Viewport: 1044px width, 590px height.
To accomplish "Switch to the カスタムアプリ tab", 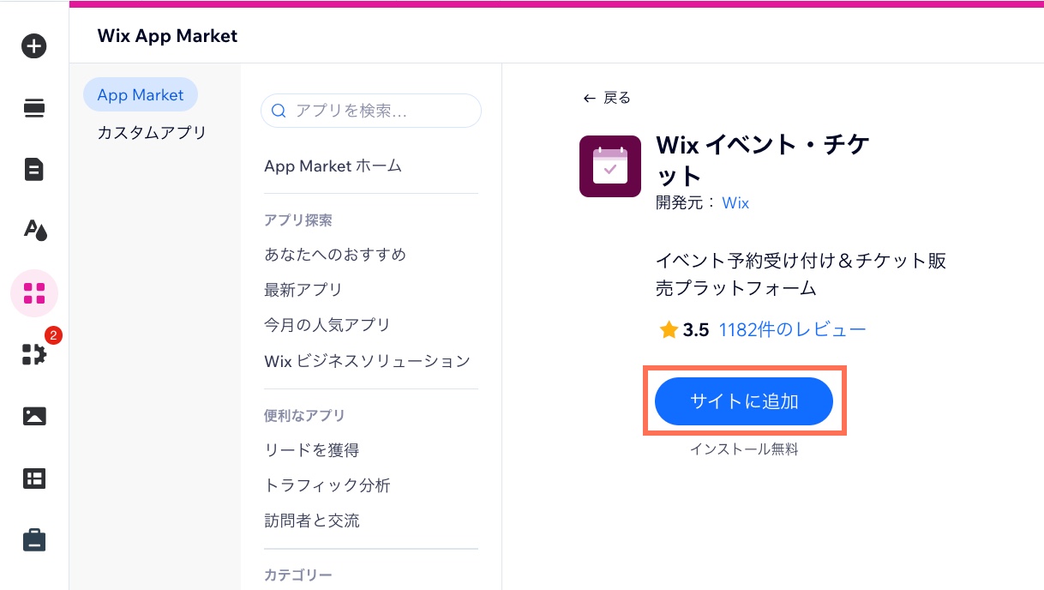I will pyautogui.click(x=150, y=132).
